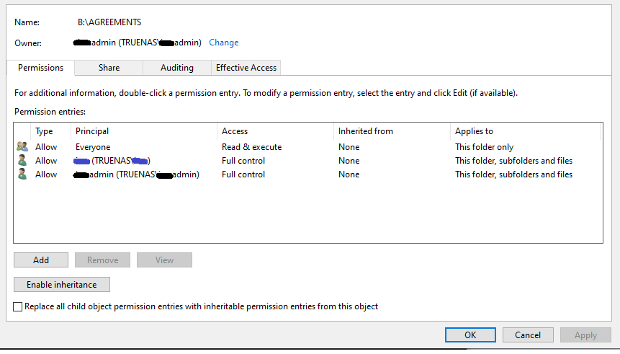This screenshot has width=620, height=354.
Task: Select the Permissions tab
Action: point(41,68)
